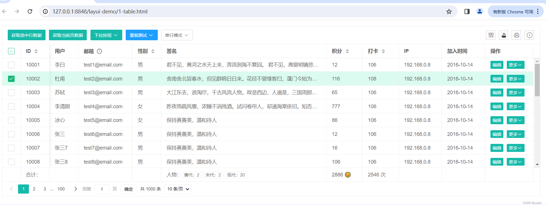Expand the 下拉按钮 dropdown button
546x207 pixels.
point(106,35)
